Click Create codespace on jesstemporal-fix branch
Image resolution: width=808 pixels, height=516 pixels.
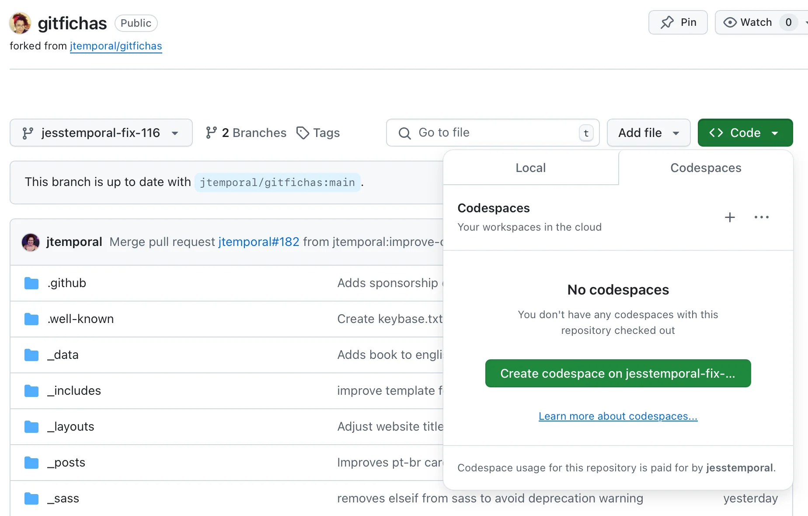pyautogui.click(x=618, y=373)
